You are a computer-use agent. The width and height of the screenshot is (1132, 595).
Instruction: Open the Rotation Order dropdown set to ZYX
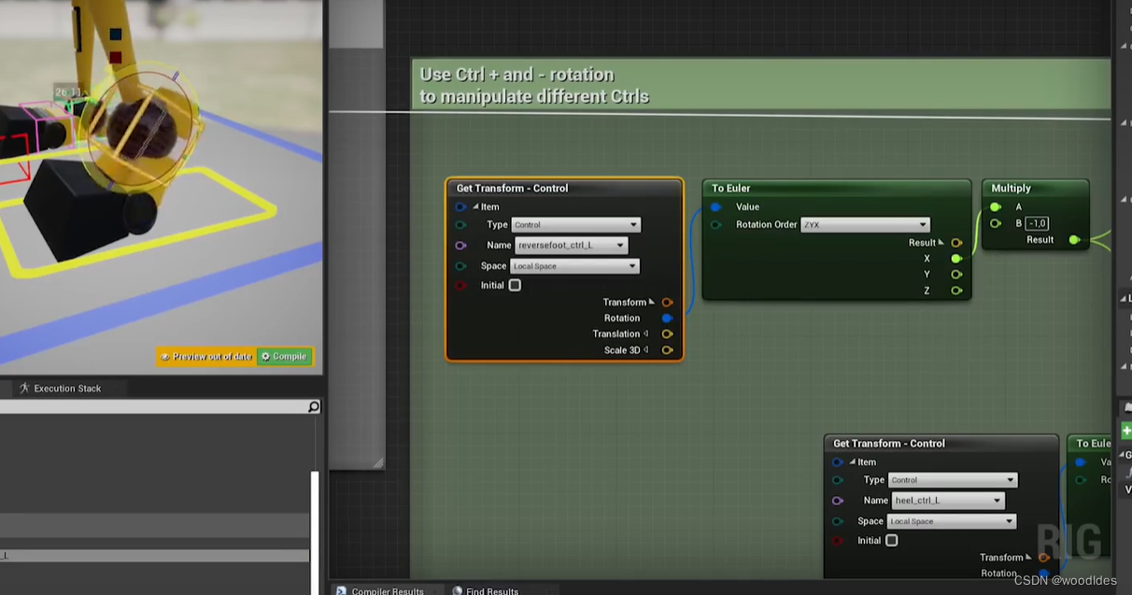(x=864, y=224)
